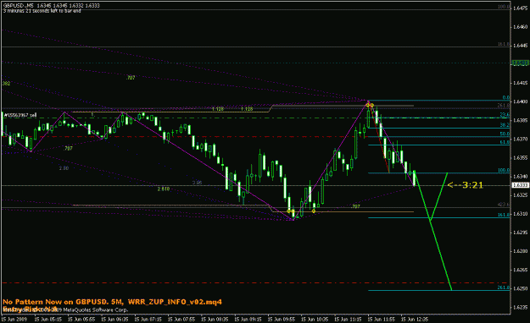Click the '15 Jun 06:35' time axis label

115,319
